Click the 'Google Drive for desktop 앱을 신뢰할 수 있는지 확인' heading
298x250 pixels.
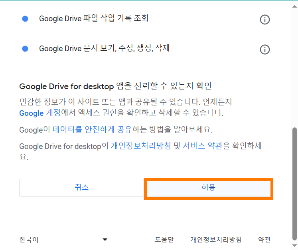click(x=115, y=86)
